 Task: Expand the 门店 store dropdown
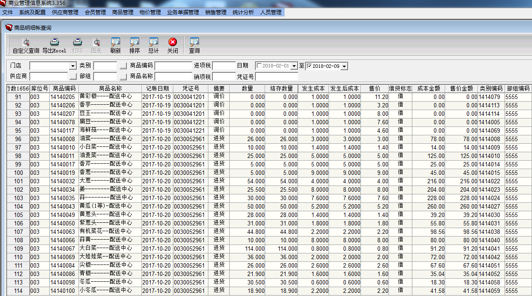click(x=73, y=66)
